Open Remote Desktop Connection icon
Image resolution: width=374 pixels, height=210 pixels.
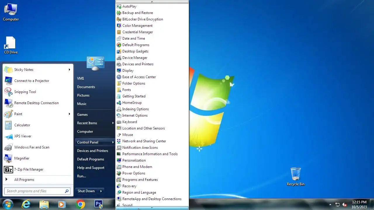click(8, 103)
